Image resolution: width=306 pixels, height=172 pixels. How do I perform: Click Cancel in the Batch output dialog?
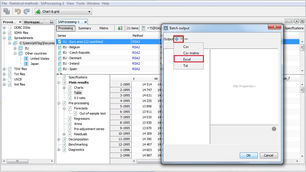point(268,155)
